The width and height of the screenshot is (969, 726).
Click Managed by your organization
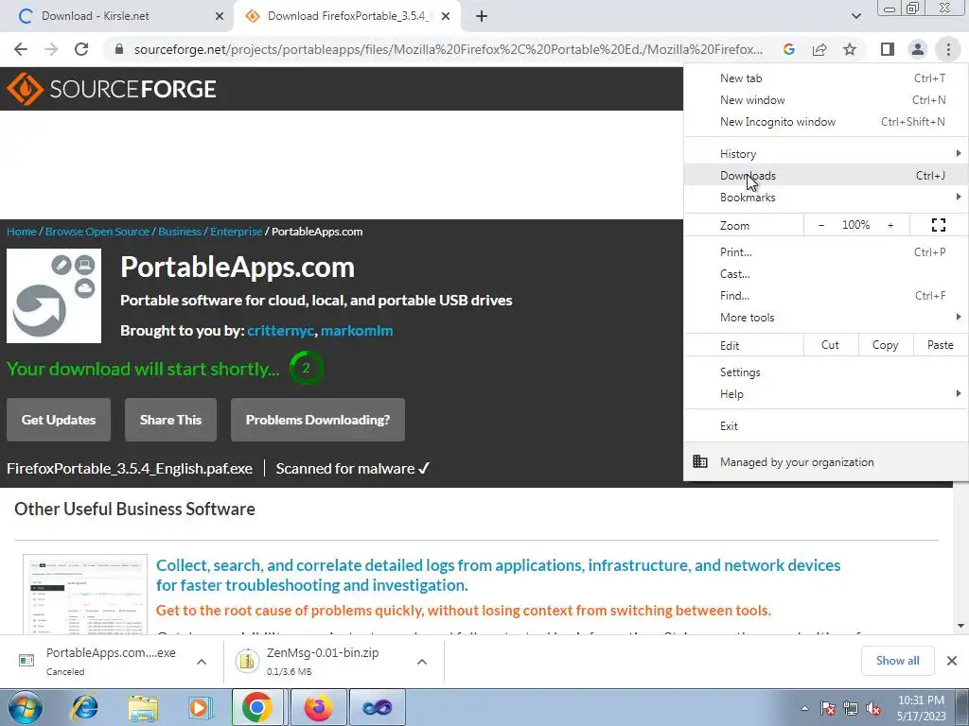pos(826,461)
